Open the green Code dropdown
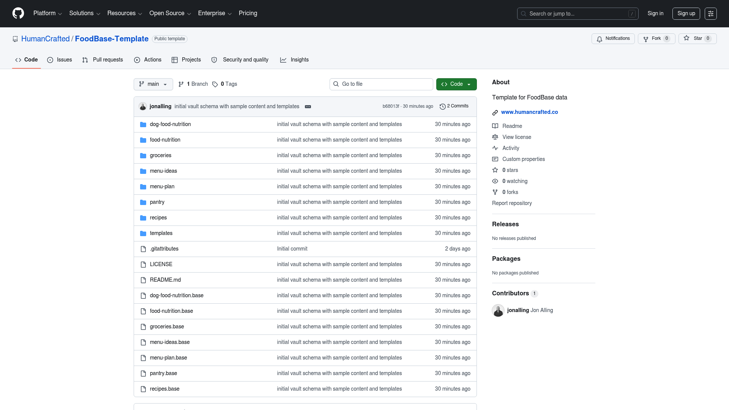Screen dimensions: 729x410 pos(456,84)
